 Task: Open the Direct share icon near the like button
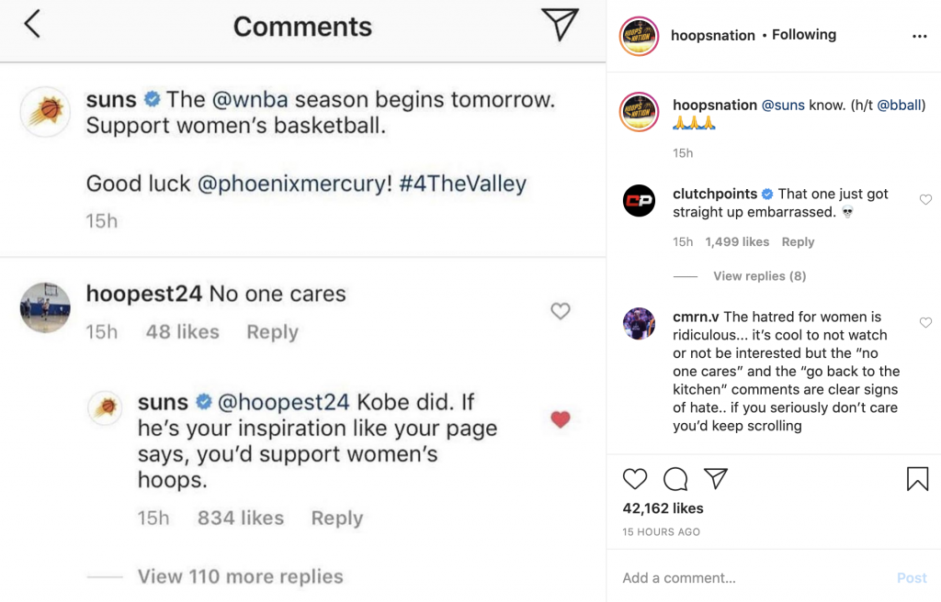point(717,478)
